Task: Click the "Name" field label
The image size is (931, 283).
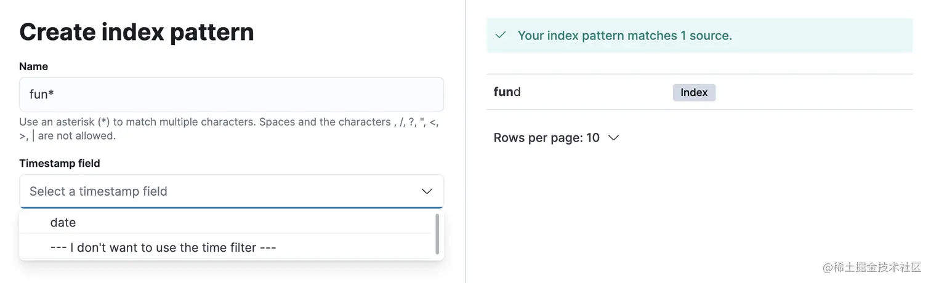Action: [34, 66]
